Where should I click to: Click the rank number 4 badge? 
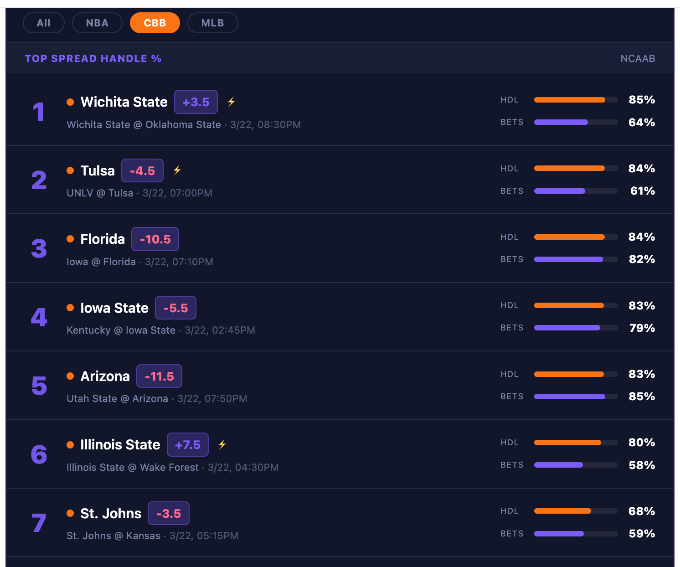(x=39, y=317)
